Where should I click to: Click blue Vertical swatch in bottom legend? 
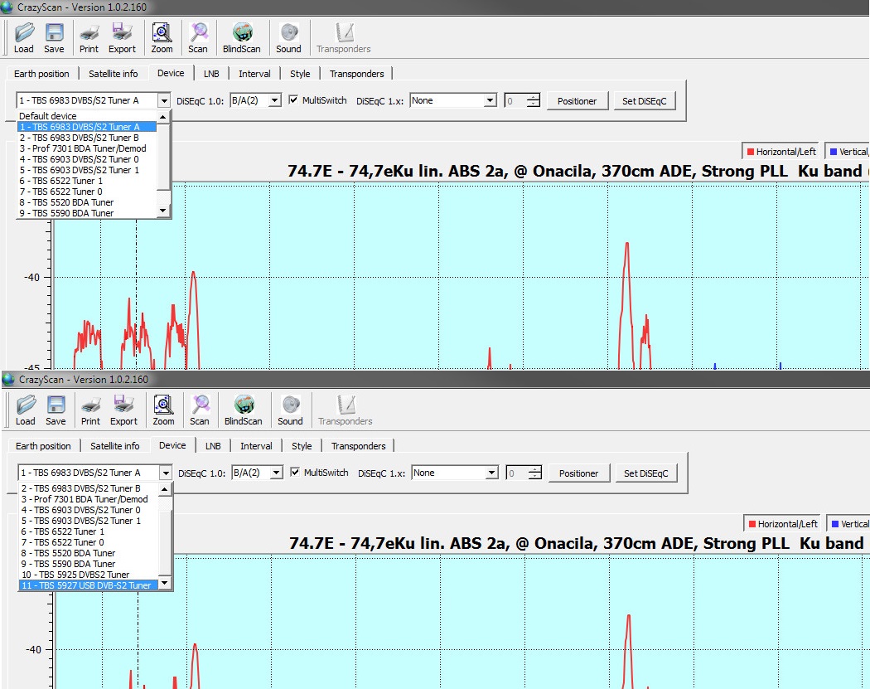(x=834, y=524)
